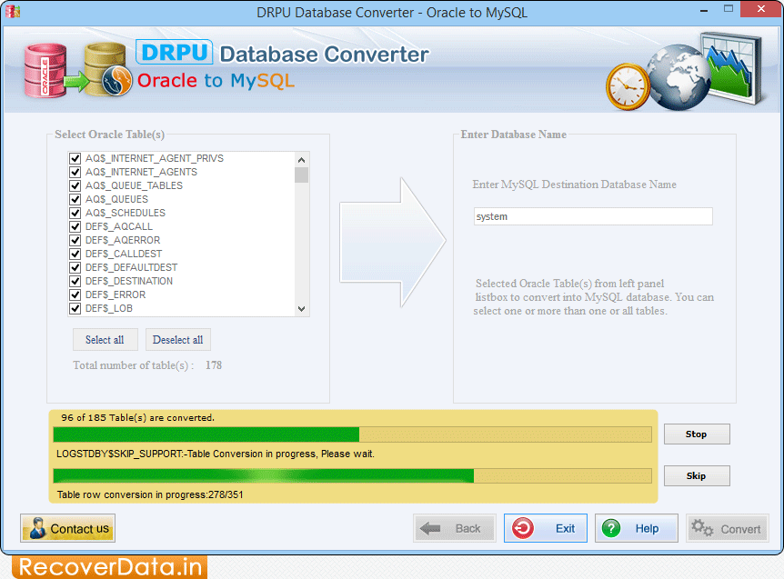Viewport: 784px width, 579px height.
Task: Click table list scroll down arrow
Action: (301, 309)
